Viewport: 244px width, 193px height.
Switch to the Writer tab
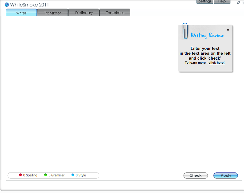click(x=21, y=13)
